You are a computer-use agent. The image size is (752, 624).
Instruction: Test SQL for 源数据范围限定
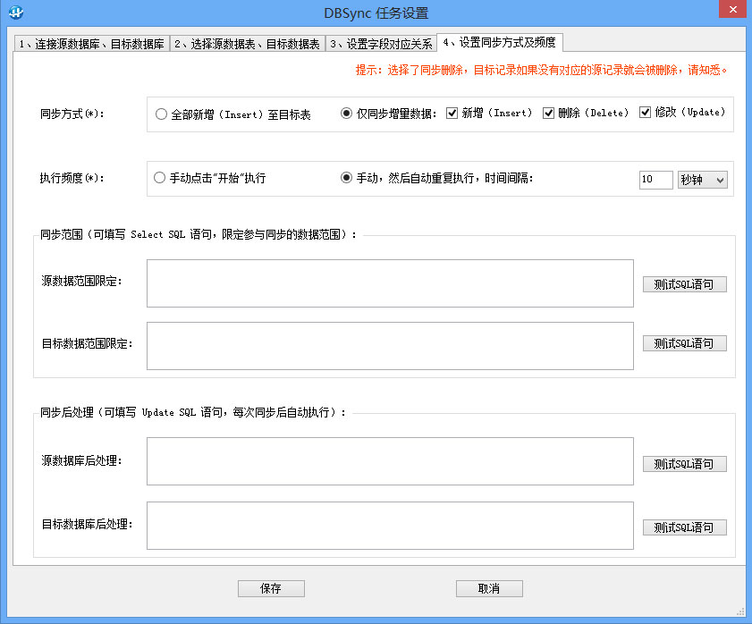coord(684,284)
